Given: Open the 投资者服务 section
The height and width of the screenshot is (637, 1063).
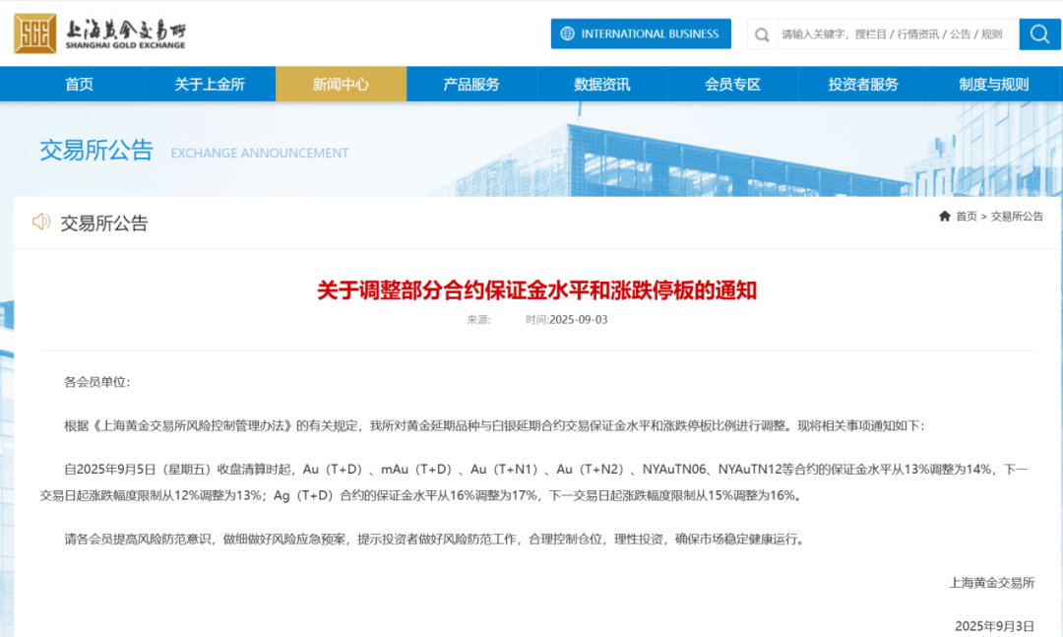Looking at the screenshot, I should pyautogui.click(x=862, y=84).
